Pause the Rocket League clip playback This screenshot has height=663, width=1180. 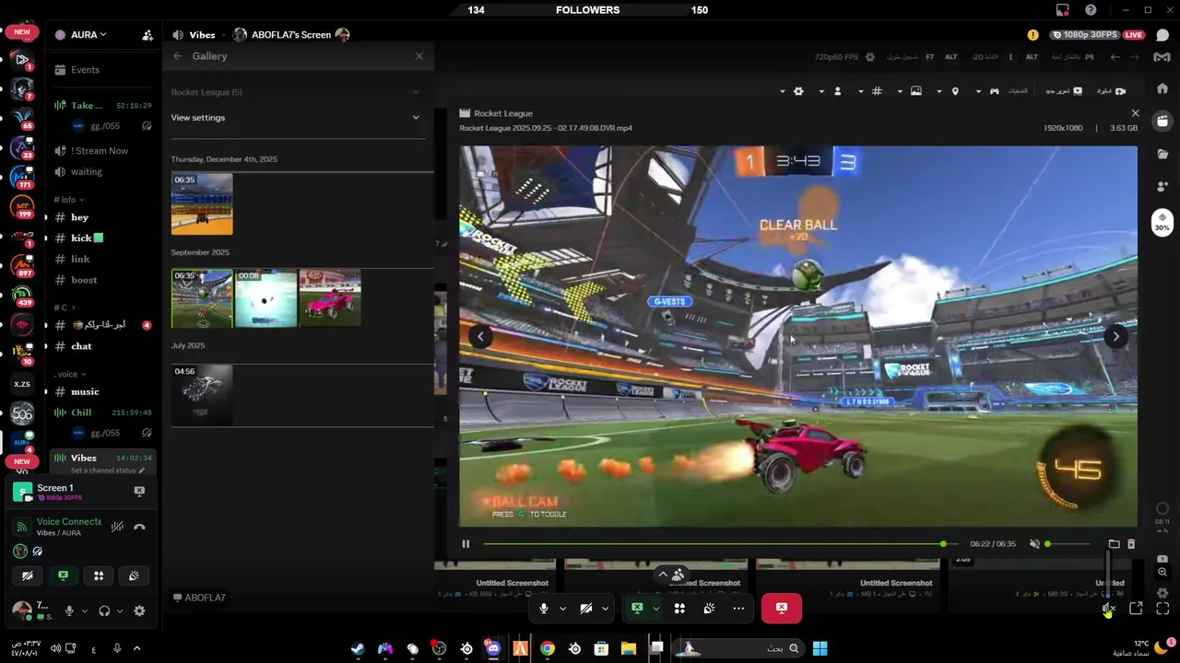[466, 544]
